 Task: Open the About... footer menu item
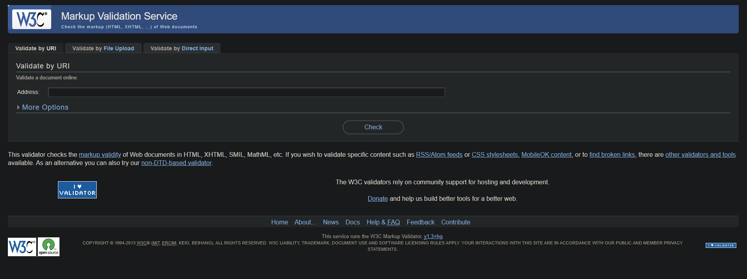(305, 222)
